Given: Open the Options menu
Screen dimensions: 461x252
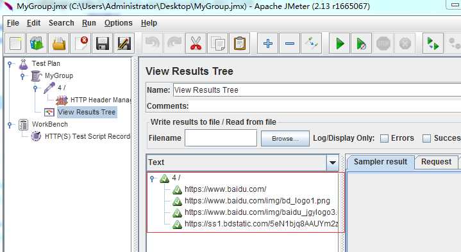Looking at the screenshot, I should [x=118, y=23].
